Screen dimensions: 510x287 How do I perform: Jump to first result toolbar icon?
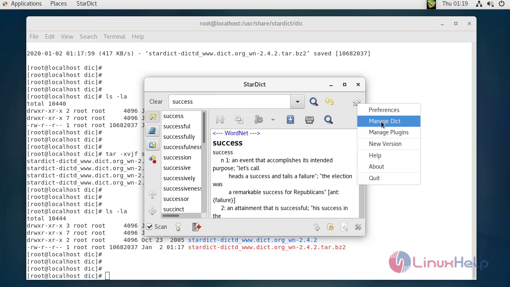point(220,120)
